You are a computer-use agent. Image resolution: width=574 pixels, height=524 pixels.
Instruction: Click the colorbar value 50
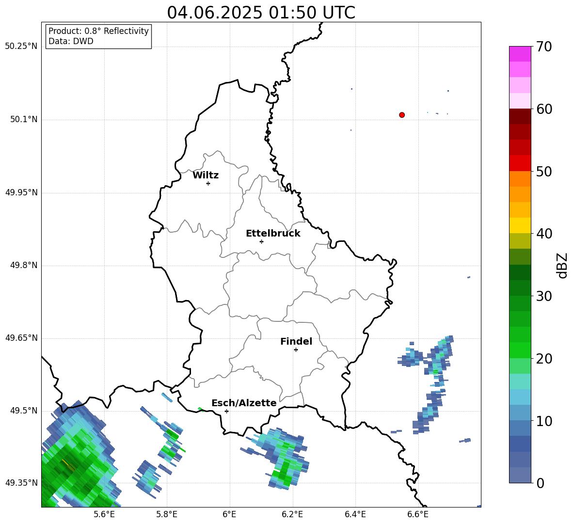tap(544, 171)
